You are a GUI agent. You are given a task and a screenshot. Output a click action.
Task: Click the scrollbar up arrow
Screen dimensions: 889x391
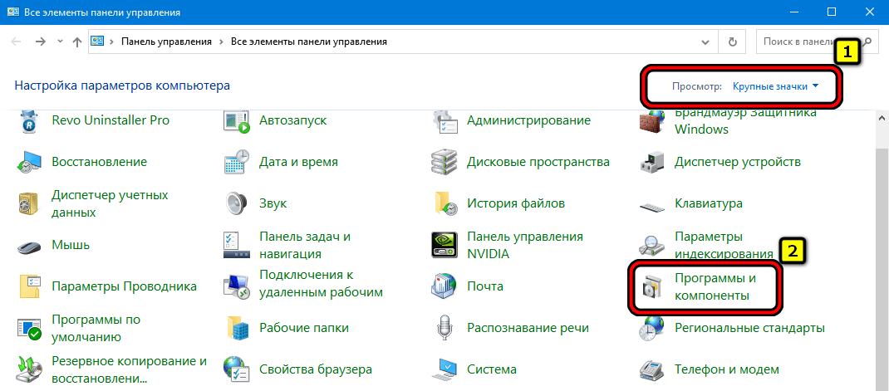click(882, 116)
